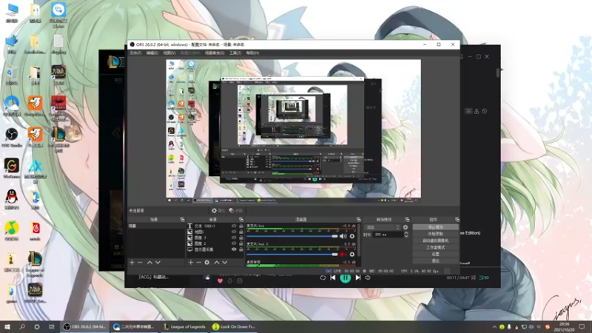This screenshot has height=333, width=592.
Task: Move source up in sources list
Action: [x=217, y=263]
